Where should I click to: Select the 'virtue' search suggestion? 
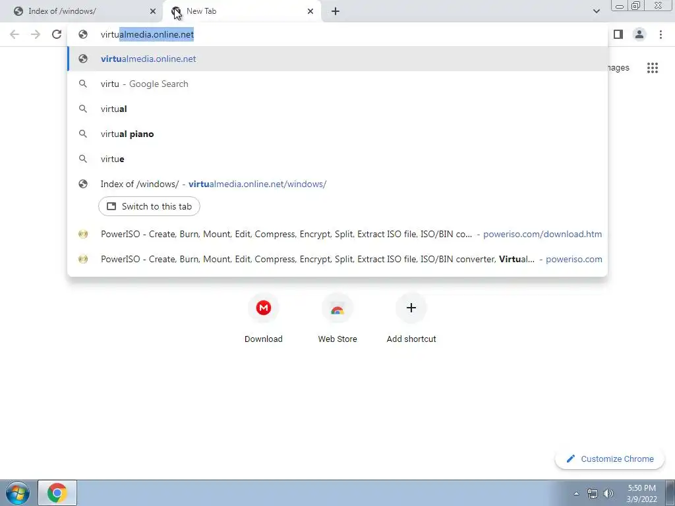(337, 159)
